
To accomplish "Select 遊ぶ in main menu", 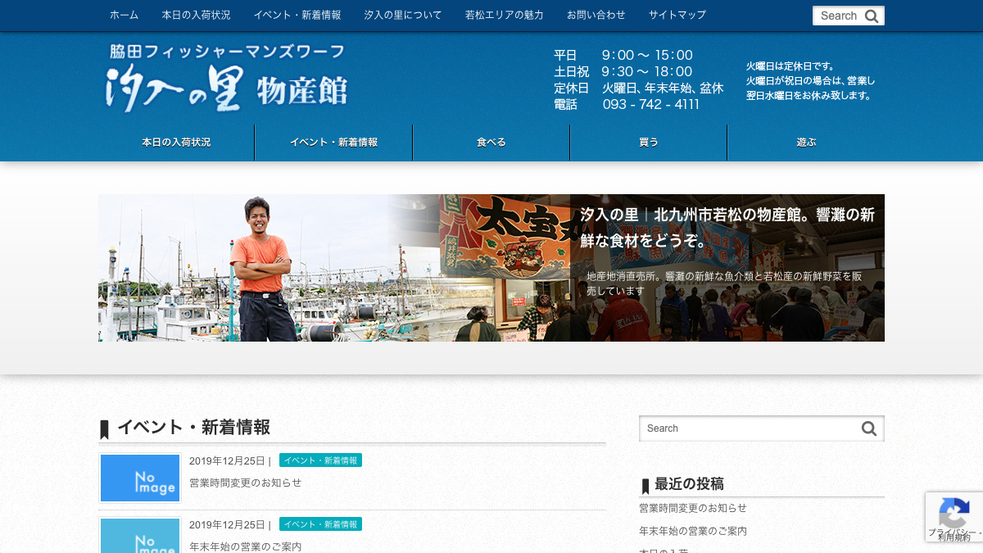I will pos(806,143).
